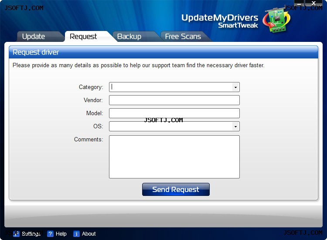Click the UpdateMyDrivers circuit board logo
Image resolution: width=327 pixels, height=240 pixels.
276,21
